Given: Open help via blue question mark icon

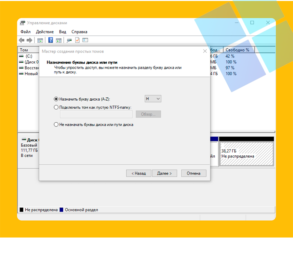Looking at the screenshot, I should (51, 40).
